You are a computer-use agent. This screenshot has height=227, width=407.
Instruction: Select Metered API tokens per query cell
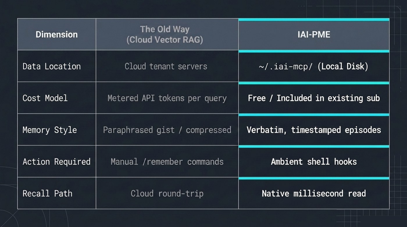[x=167, y=98]
